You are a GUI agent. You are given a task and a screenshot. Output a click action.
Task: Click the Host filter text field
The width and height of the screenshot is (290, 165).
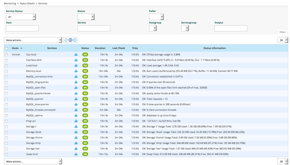(22, 28)
